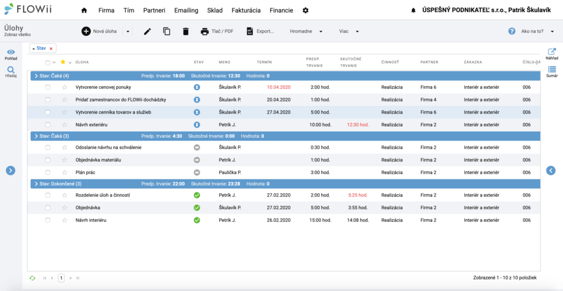Check the Rozdelenie úloh a činností row
This screenshot has height=291, width=563.
(48, 195)
